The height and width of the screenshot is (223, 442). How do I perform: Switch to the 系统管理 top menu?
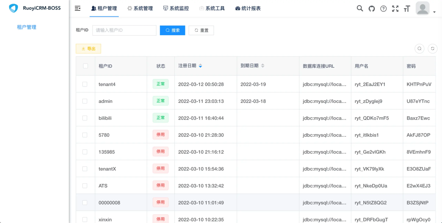click(140, 8)
